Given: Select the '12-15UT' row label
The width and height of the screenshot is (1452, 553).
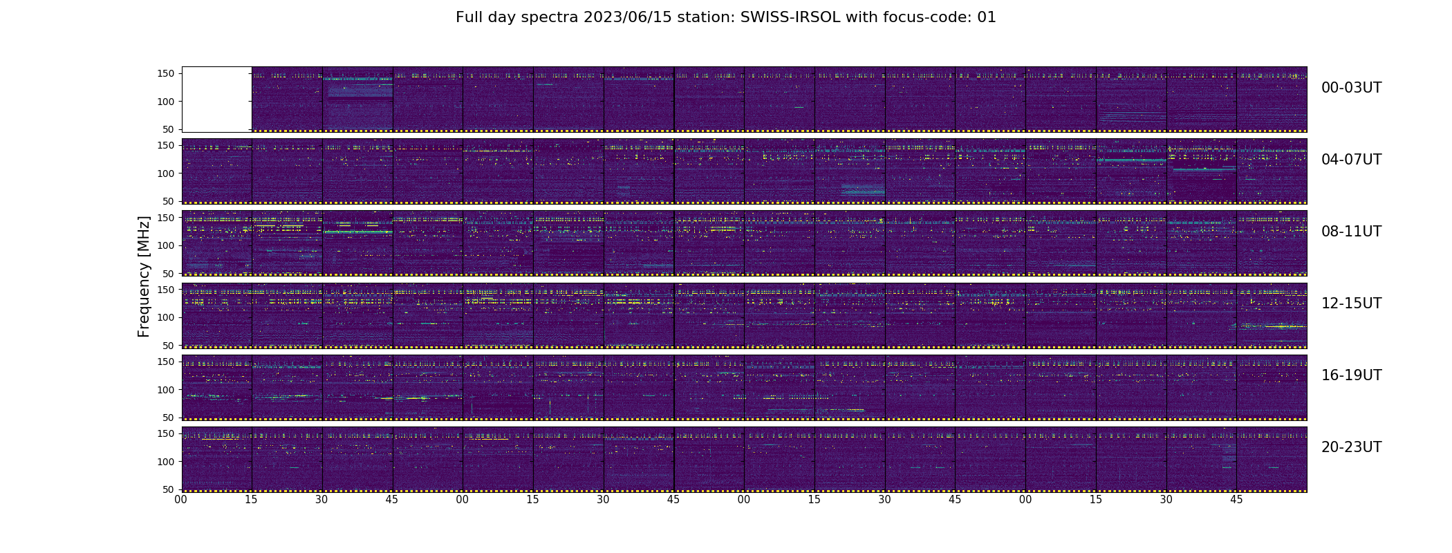Looking at the screenshot, I should (1351, 303).
